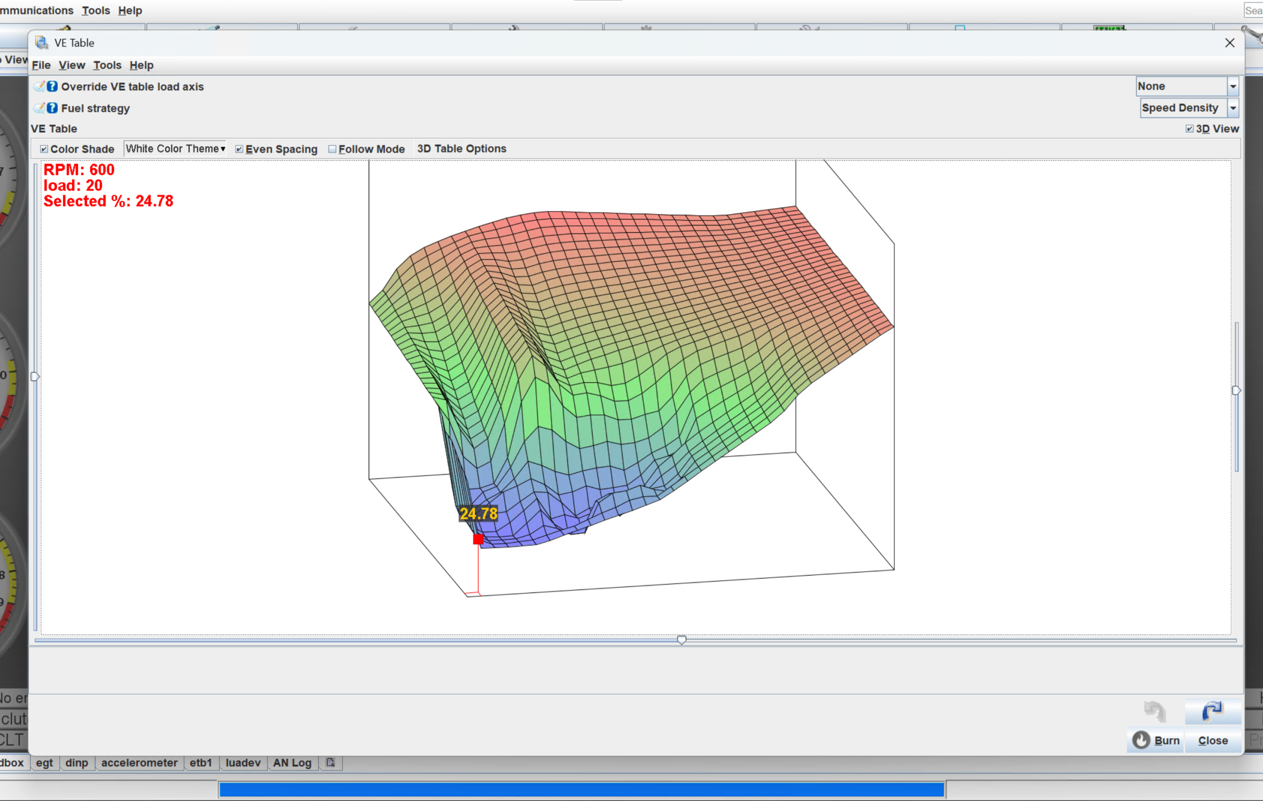The image size is (1263, 801).
Task: Open the None load axis override dropdown
Action: coord(1233,86)
